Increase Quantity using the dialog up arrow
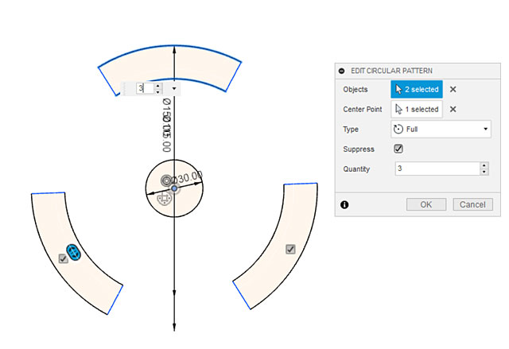This screenshot has height=349, width=509. coord(484,165)
